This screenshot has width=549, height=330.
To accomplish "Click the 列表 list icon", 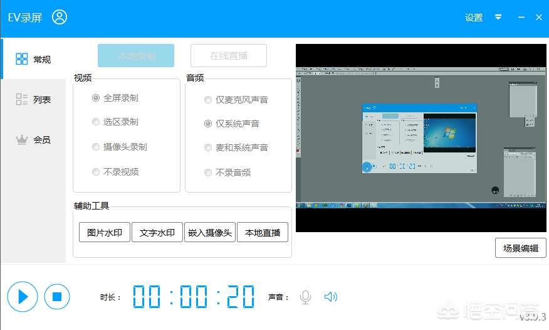I will click(22, 99).
